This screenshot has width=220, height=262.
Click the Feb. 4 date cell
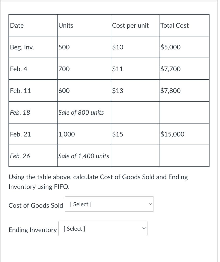pos(19,69)
